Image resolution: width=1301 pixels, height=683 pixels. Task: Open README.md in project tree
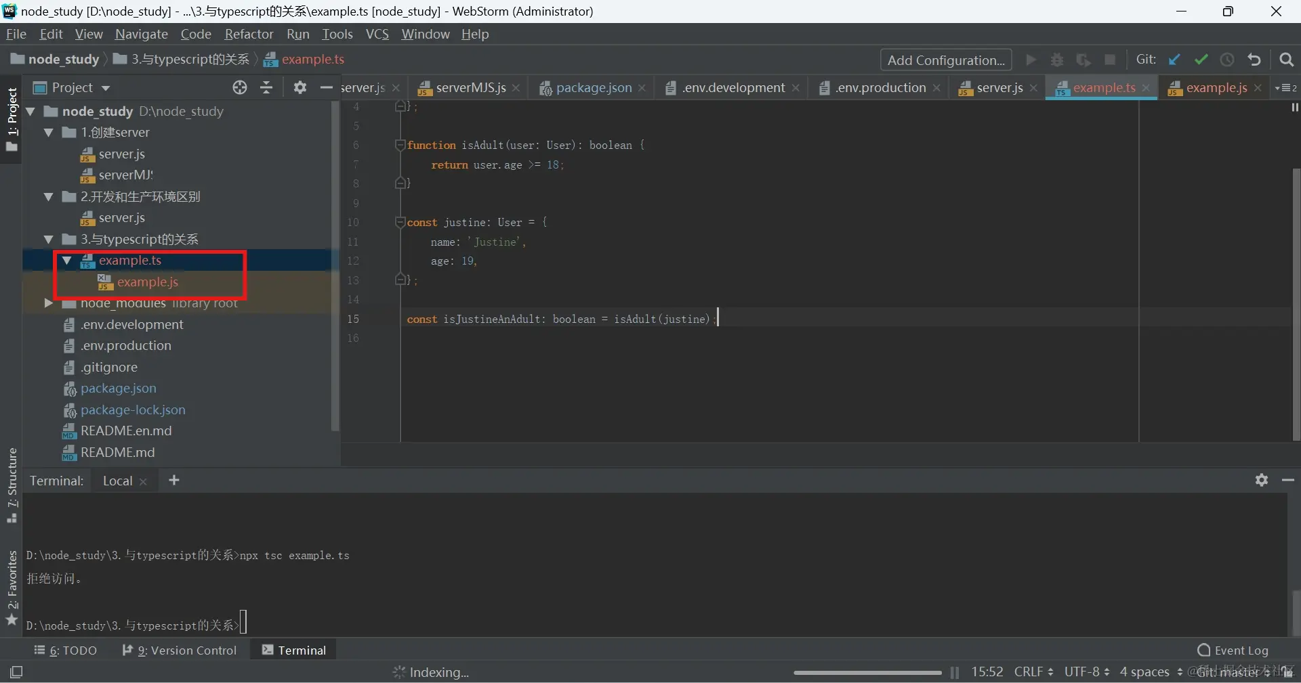[x=117, y=452]
